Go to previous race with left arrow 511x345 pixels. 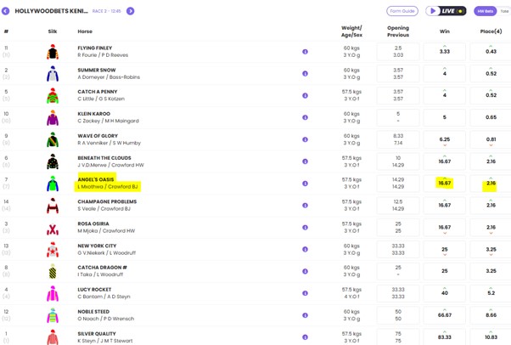(6, 11)
